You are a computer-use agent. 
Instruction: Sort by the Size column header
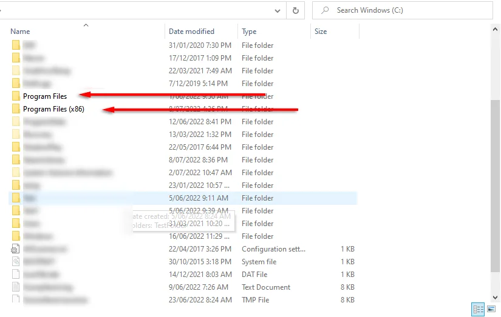pyautogui.click(x=321, y=32)
